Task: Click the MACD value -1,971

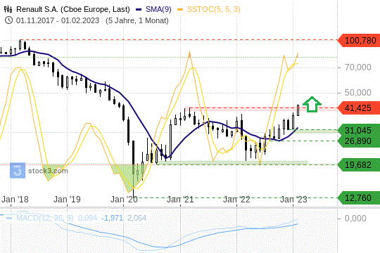Action: click(112, 218)
